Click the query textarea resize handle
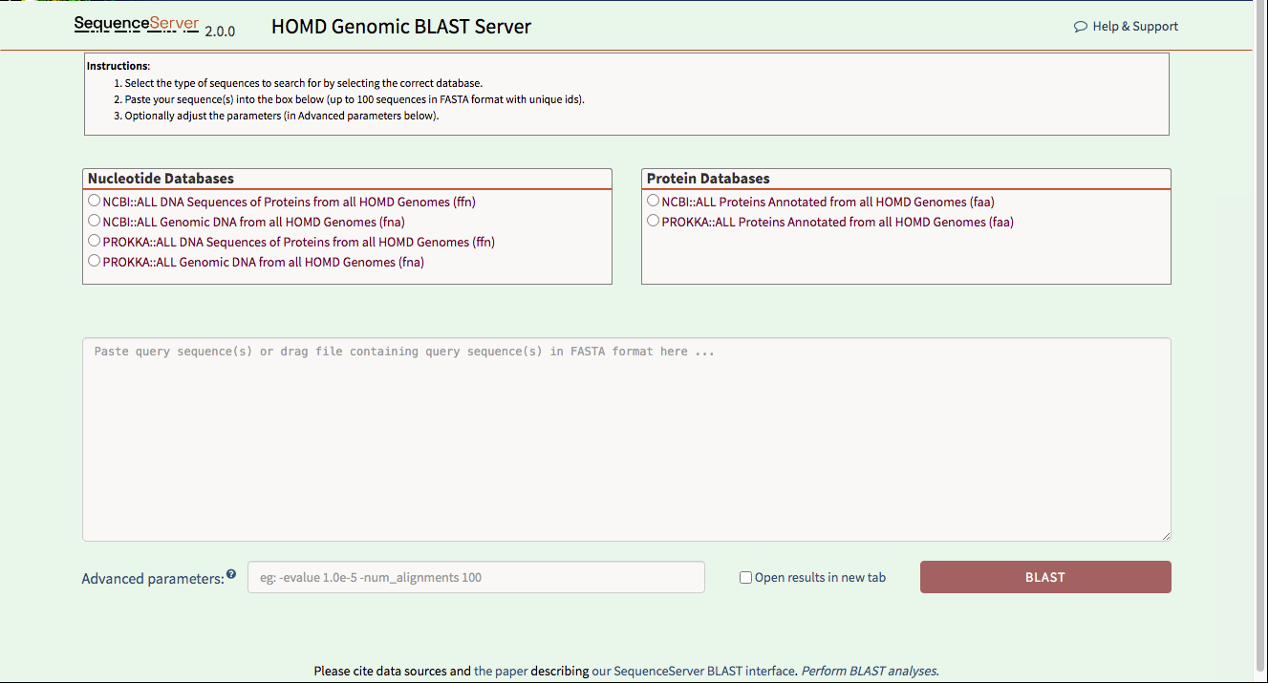This screenshot has width=1269, height=684. pos(1165,536)
